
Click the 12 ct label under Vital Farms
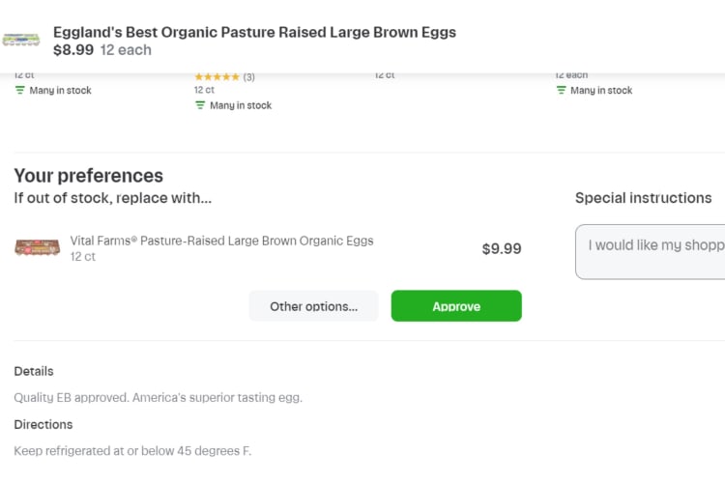pos(83,257)
